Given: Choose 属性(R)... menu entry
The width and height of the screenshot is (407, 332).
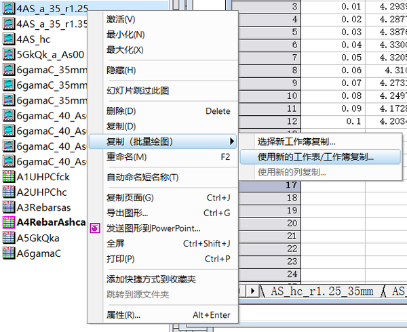Looking at the screenshot, I should pyautogui.click(x=163, y=315).
